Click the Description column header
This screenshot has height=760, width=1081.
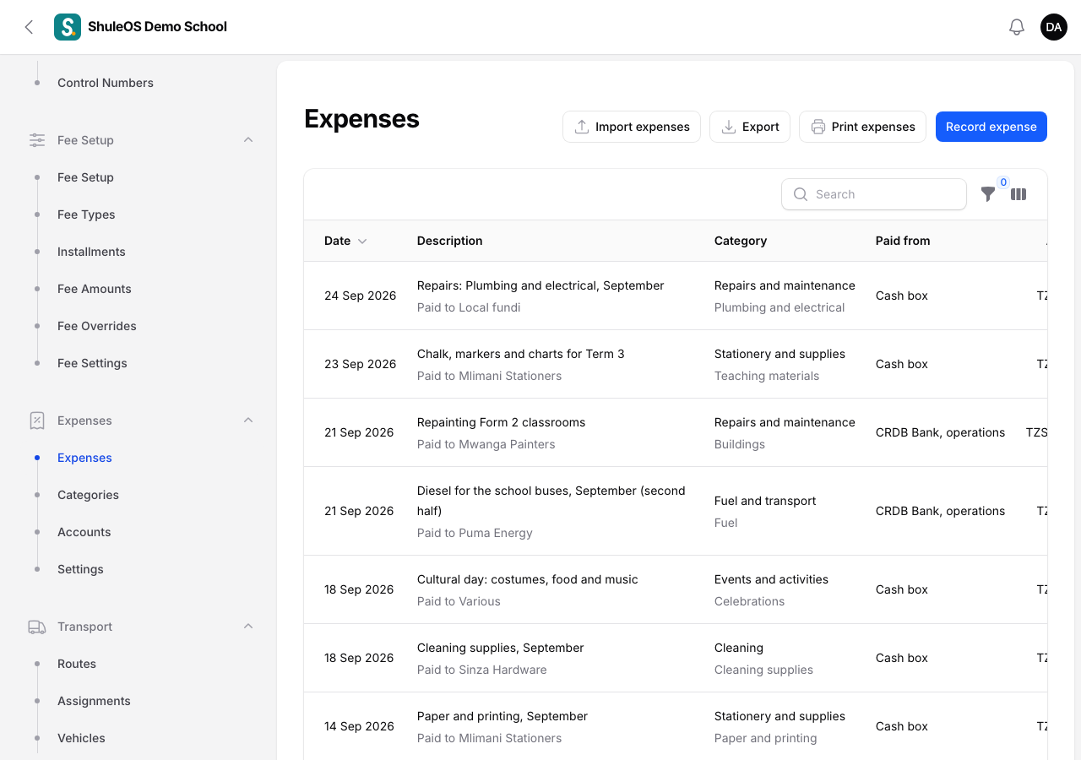coord(450,241)
